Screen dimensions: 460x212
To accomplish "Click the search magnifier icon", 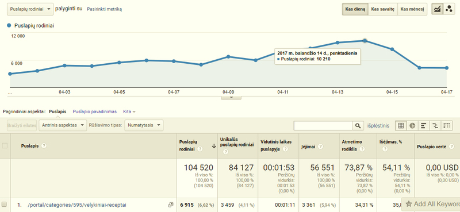I will [358, 126].
